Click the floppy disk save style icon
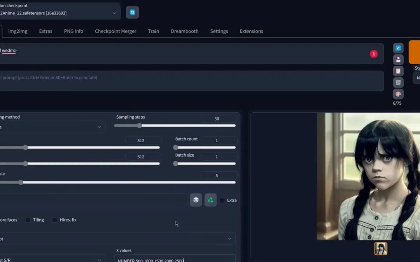Image resolution: width=420 pixels, height=262 pixels. click(x=398, y=59)
